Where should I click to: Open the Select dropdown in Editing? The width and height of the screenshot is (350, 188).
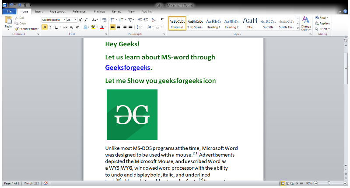[x=322, y=29]
